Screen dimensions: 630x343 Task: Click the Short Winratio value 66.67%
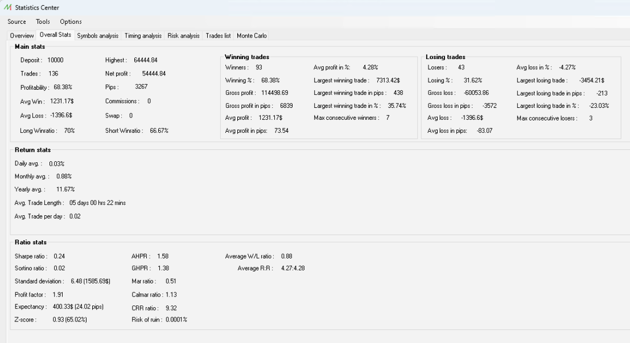point(159,131)
